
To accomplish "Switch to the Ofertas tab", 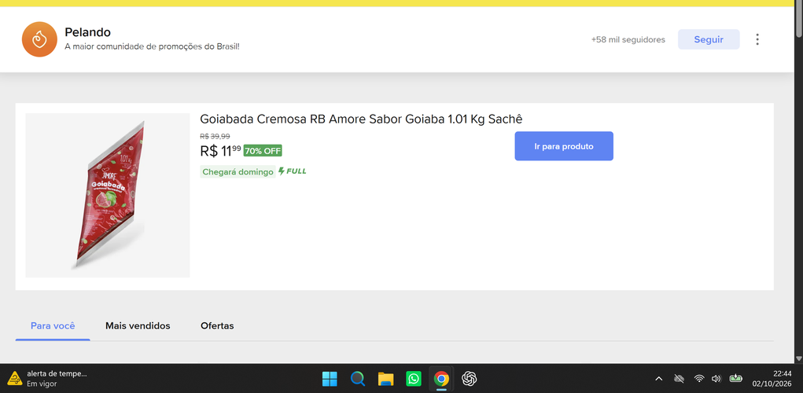I will click(217, 326).
